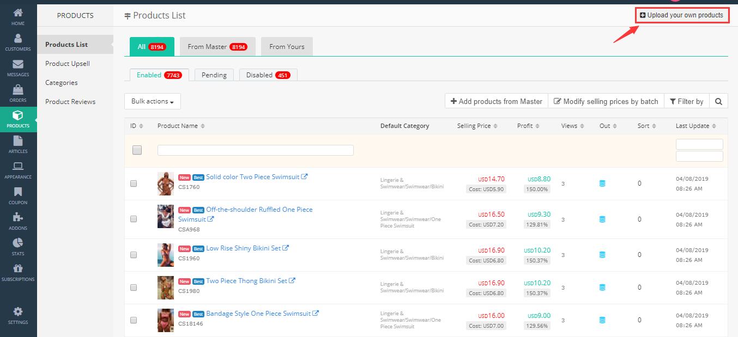Open the Filter by options

click(x=686, y=101)
